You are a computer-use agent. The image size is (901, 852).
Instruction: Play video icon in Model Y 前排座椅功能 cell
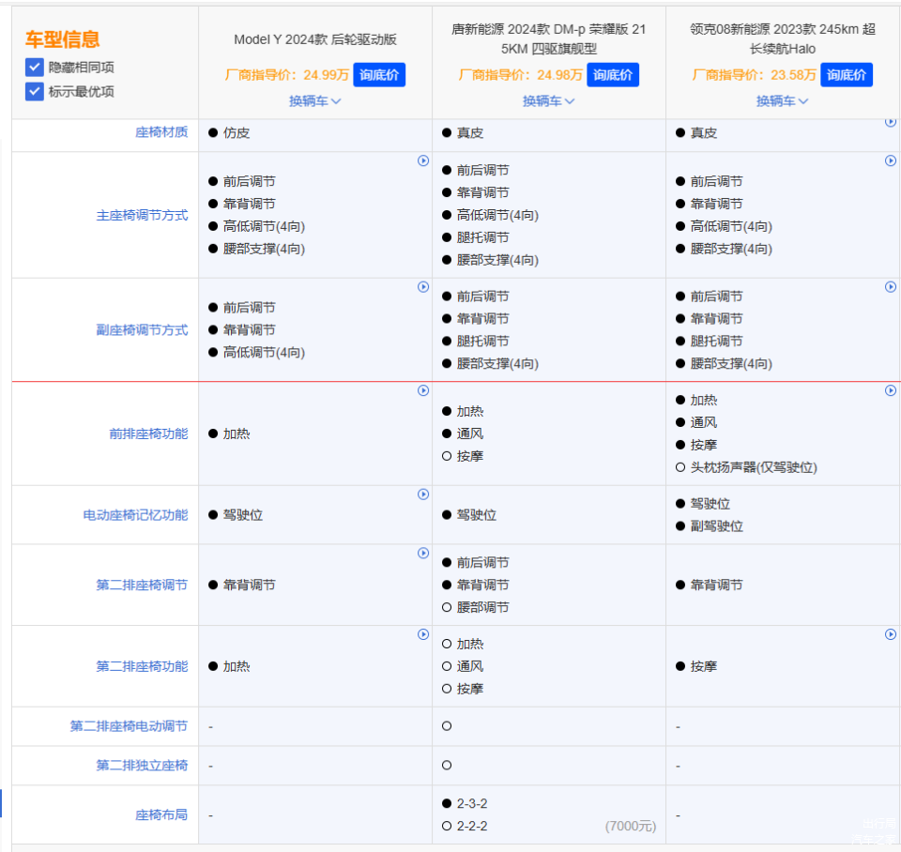423,390
